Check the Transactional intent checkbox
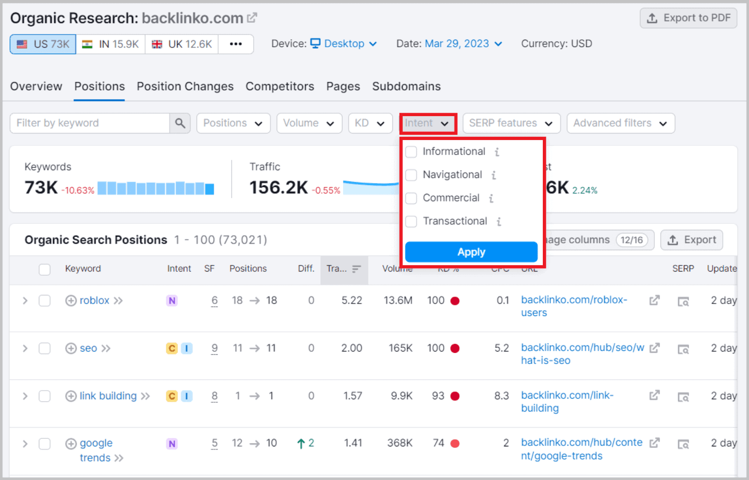 click(411, 222)
